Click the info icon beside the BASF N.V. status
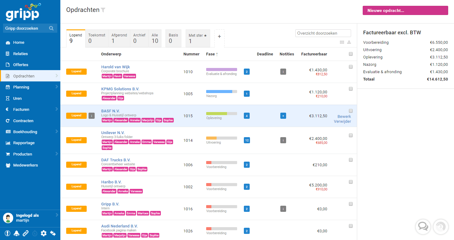The width and height of the screenshot is (454, 240). (92, 116)
